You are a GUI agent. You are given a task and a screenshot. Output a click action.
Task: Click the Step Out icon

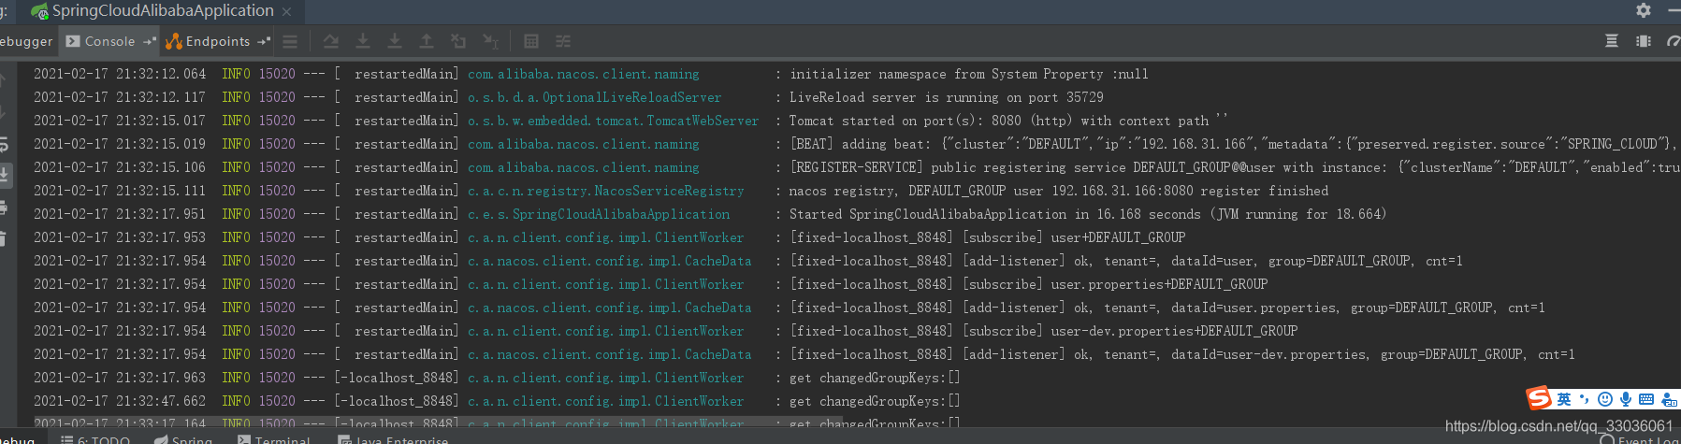[x=427, y=41]
